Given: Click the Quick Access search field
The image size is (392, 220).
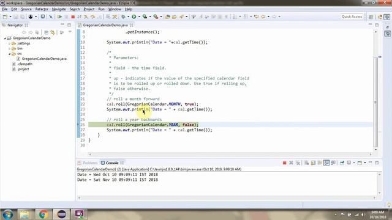Looking at the screenshot, I should tap(352, 16).
